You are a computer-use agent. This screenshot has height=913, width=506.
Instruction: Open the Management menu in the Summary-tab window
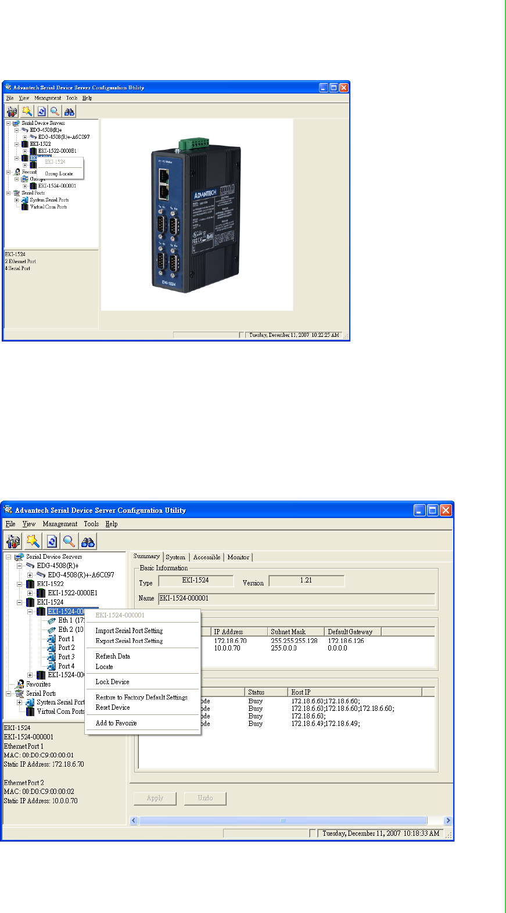point(60,524)
